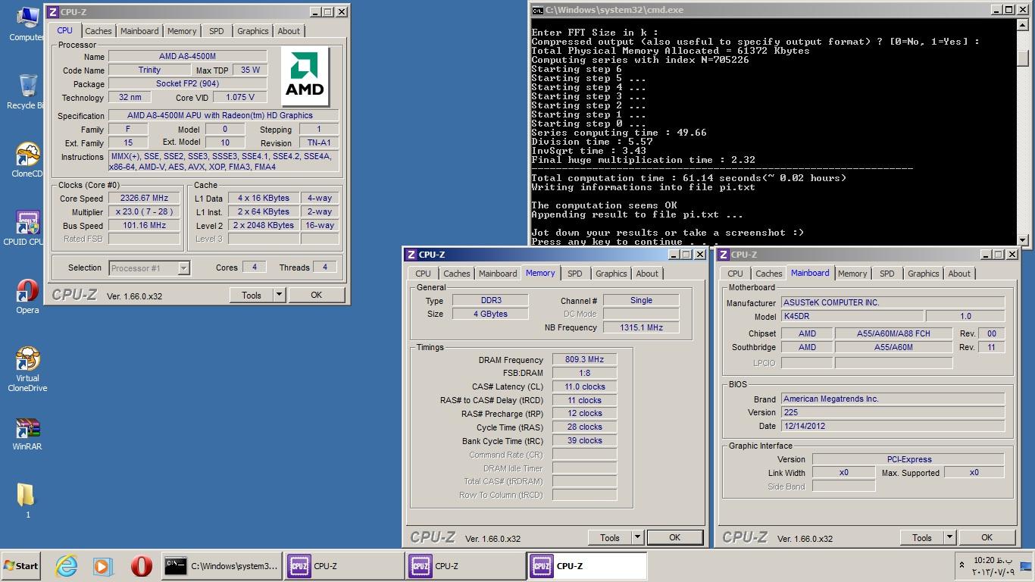This screenshot has height=582, width=1035.
Task: Click the CPU-Z Mainboard window title icon
Action: coord(723,255)
